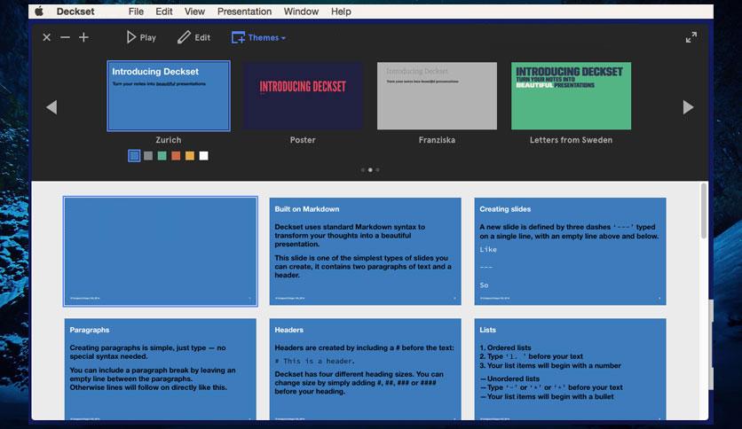Open the Presentation menu
This screenshot has width=742, height=429.
pyautogui.click(x=244, y=12)
